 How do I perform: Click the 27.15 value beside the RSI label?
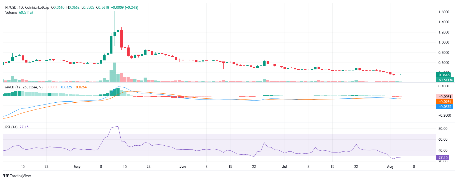24,127
